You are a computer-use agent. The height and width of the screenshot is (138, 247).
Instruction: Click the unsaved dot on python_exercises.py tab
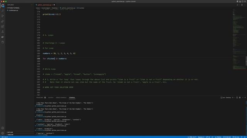click(x=54, y=5)
